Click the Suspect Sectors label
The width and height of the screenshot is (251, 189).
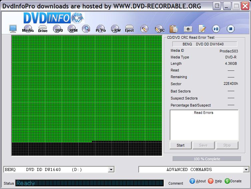(x=184, y=98)
